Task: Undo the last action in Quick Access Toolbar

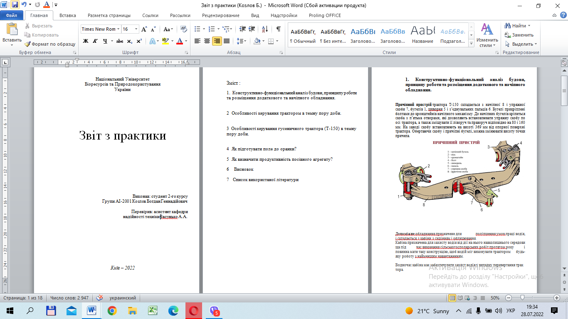Action: pyautogui.click(x=24, y=5)
